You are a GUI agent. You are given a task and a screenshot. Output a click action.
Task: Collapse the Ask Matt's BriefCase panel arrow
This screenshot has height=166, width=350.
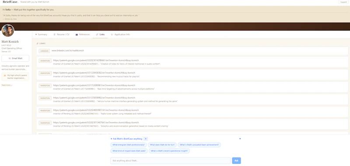pos(240,139)
